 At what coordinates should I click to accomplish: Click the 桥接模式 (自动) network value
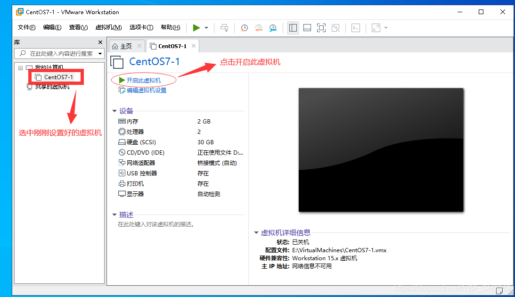coord(217,163)
